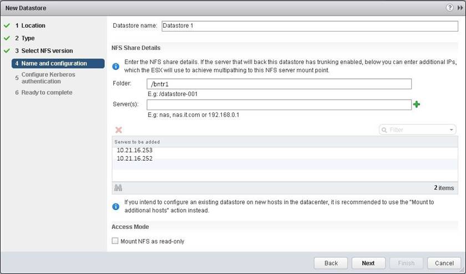Image resolution: width=466 pixels, height=274 pixels.
Task: Enable Mount NFS as read-only checkbox
Action: tap(115, 241)
